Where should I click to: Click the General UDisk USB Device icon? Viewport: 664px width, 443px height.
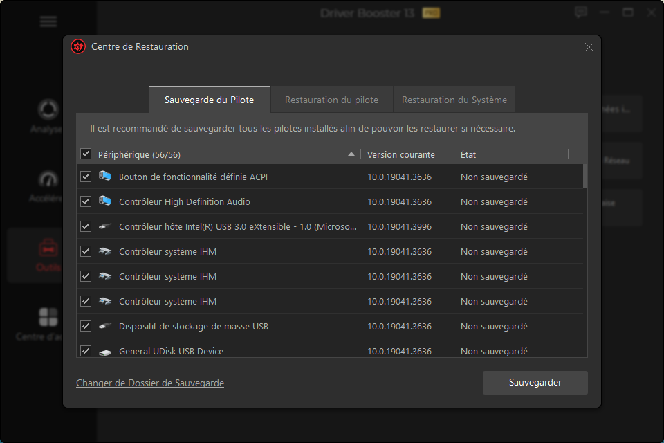105,351
